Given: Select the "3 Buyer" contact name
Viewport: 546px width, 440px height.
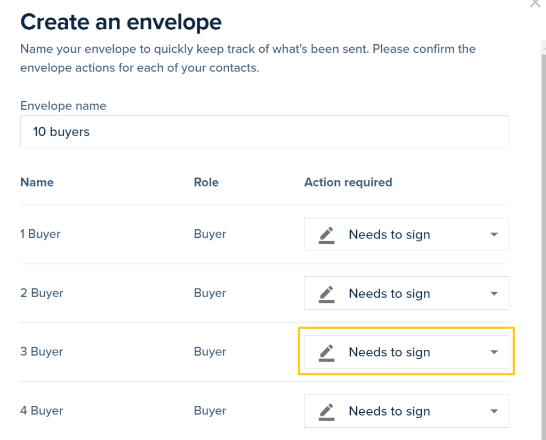Looking at the screenshot, I should [42, 351].
